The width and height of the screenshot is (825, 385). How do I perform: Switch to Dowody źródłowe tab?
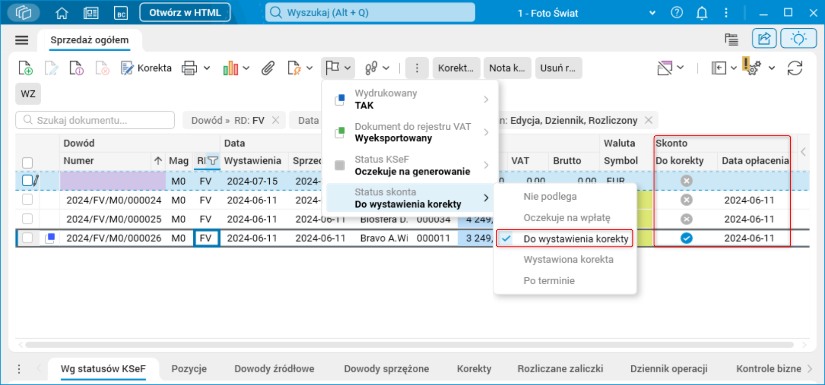(x=274, y=369)
